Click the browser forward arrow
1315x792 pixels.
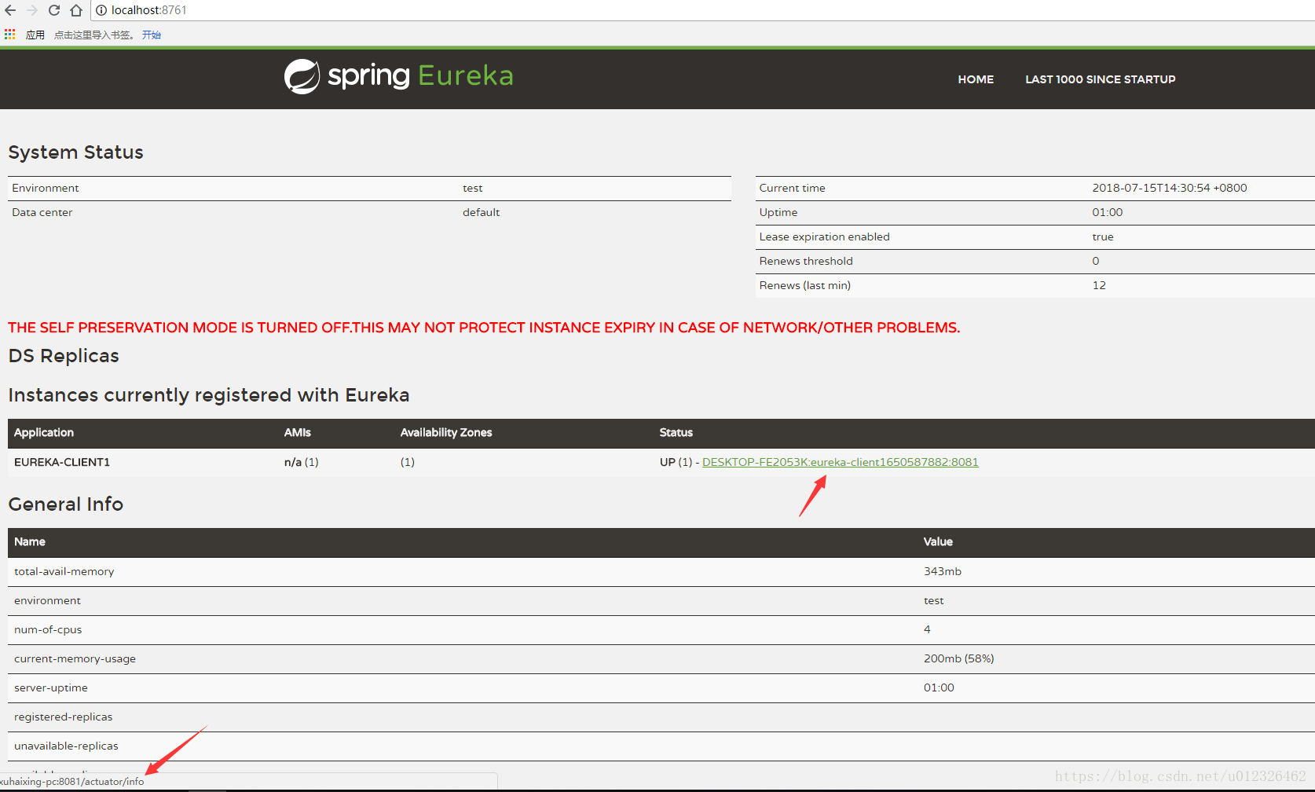(32, 10)
